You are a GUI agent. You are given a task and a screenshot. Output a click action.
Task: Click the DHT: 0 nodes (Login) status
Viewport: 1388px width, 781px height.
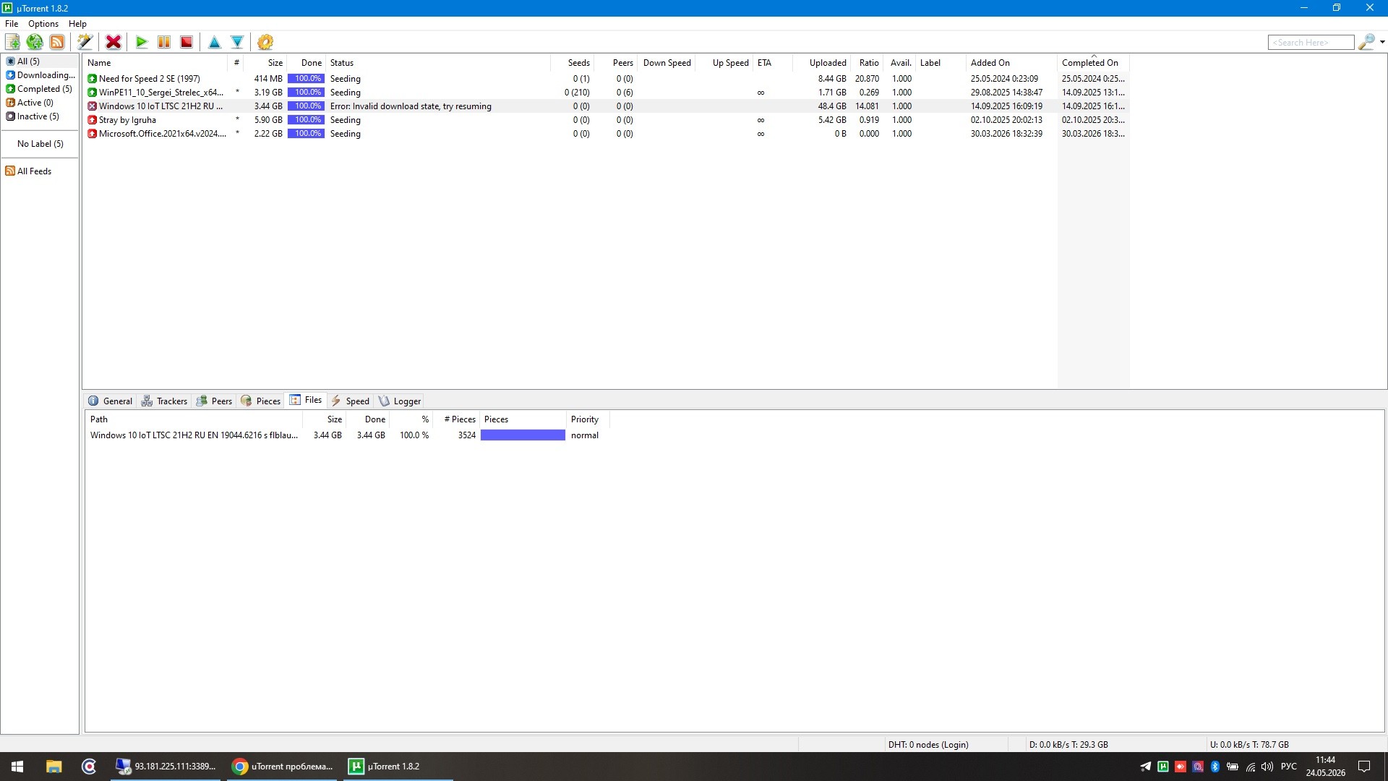click(x=928, y=745)
